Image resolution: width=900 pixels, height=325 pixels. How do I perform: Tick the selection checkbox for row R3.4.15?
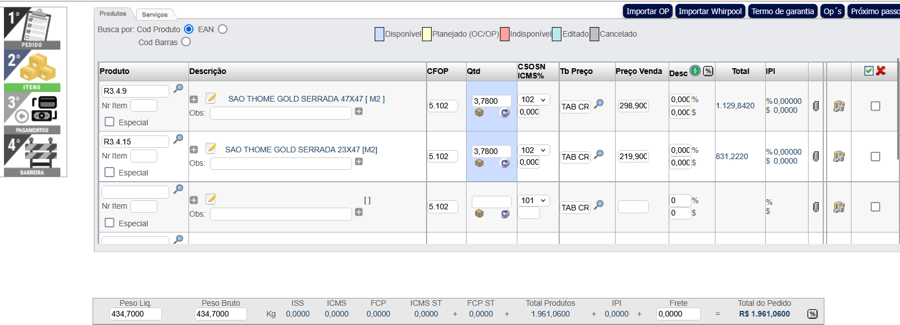875,156
